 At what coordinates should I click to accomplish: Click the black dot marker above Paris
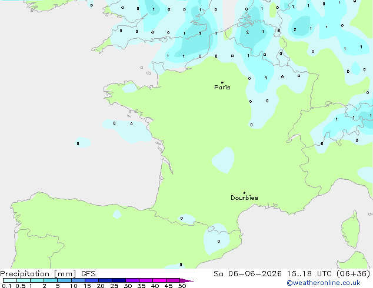(x=222, y=82)
